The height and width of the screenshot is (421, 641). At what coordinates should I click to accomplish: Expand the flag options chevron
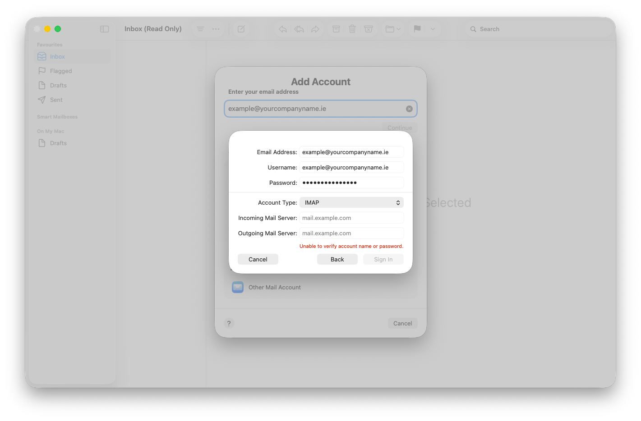coord(433,29)
